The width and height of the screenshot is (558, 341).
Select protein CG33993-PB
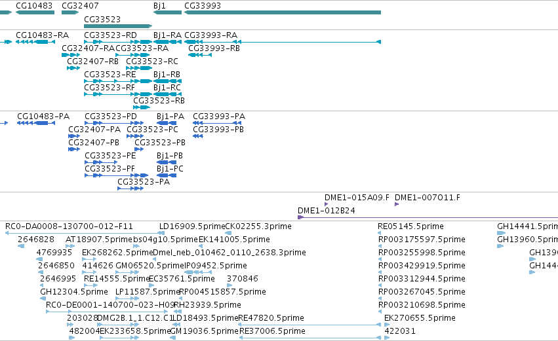click(218, 130)
